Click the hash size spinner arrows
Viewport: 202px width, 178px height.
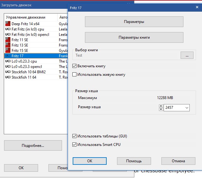point(161,108)
